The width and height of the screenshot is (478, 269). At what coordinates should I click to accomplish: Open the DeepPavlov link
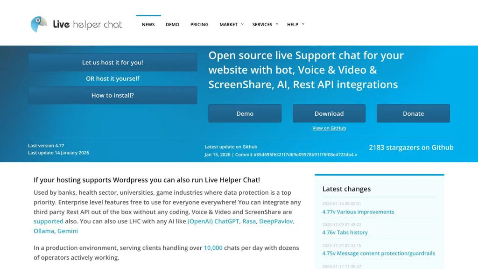point(276,221)
